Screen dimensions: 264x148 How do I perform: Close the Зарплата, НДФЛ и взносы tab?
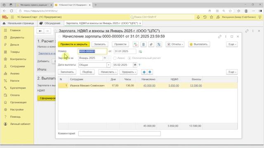(140, 23)
